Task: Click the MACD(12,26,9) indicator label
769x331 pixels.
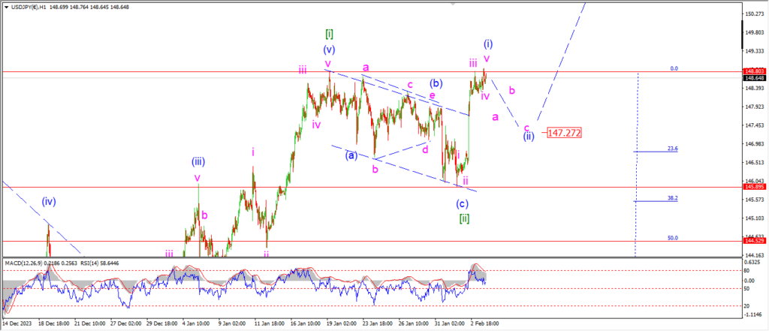Action: [29, 263]
